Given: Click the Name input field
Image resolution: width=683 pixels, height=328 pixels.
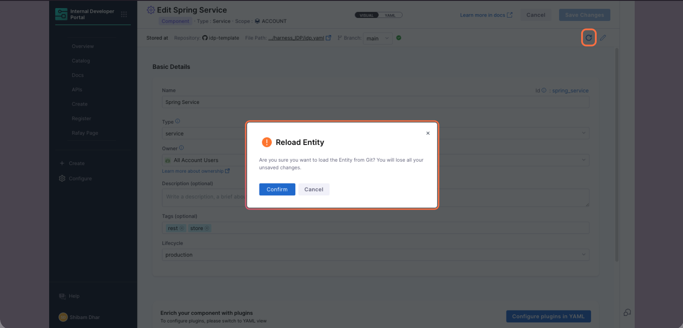Looking at the screenshot, I should pyautogui.click(x=375, y=102).
